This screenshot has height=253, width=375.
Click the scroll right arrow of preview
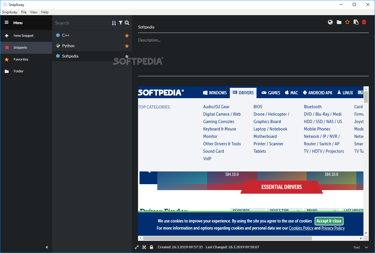pyautogui.click(x=361, y=238)
